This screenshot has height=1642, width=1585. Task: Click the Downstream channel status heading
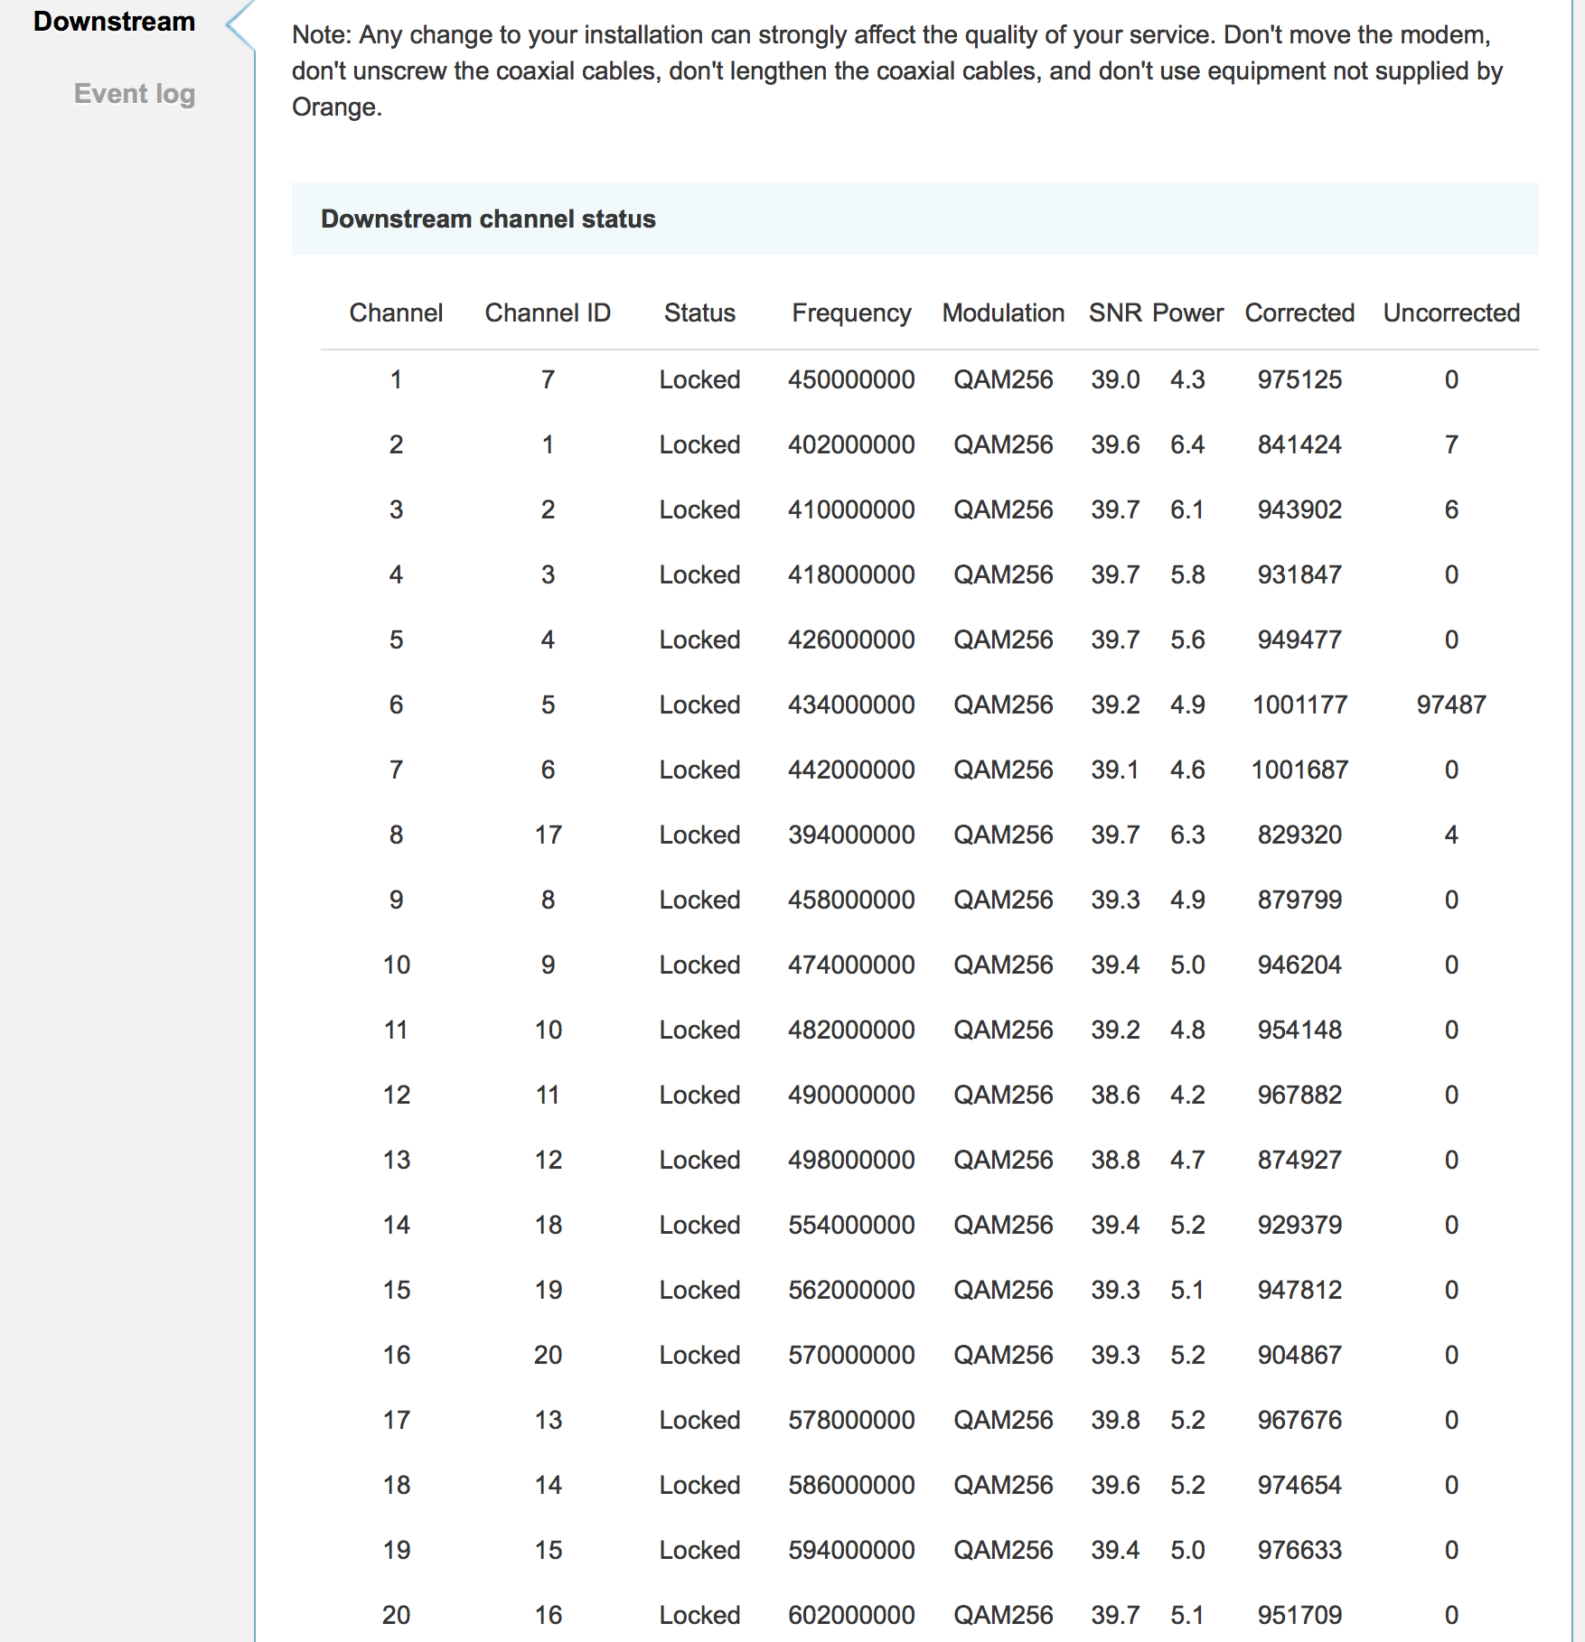point(488,219)
